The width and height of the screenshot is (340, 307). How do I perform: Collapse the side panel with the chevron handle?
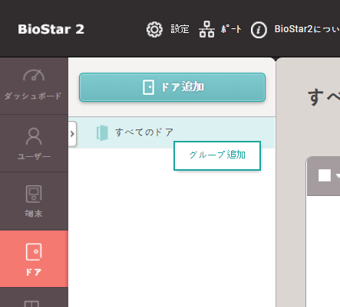[72, 134]
